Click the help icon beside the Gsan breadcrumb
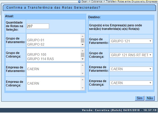The width and height of the screenshot is (158, 113). coord(80,2)
